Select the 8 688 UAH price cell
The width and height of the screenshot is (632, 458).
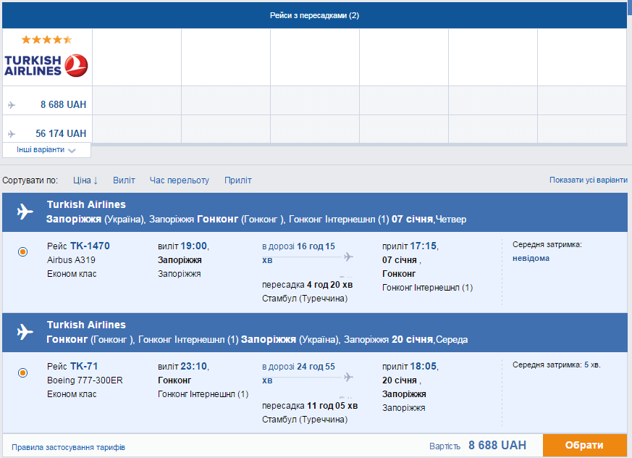[x=47, y=101]
